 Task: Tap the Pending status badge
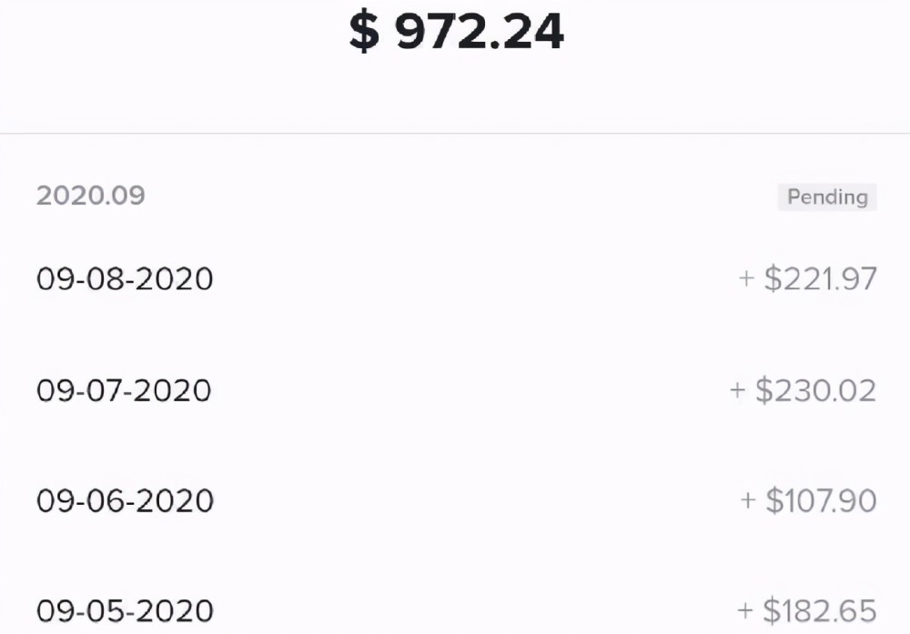pos(827,197)
